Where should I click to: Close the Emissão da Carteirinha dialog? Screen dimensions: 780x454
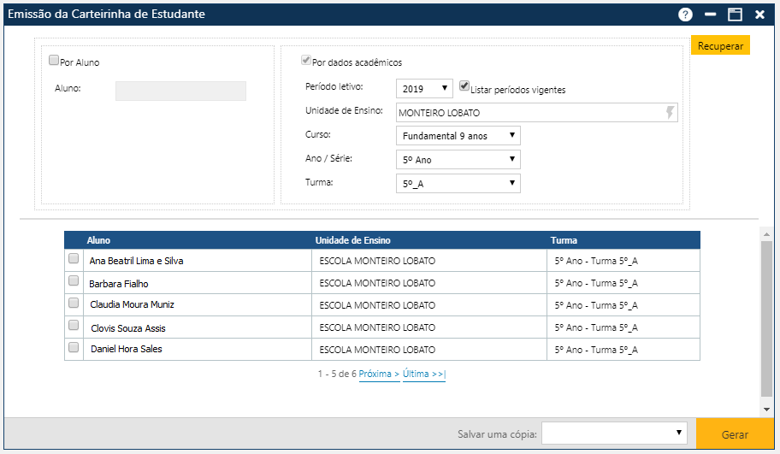759,15
